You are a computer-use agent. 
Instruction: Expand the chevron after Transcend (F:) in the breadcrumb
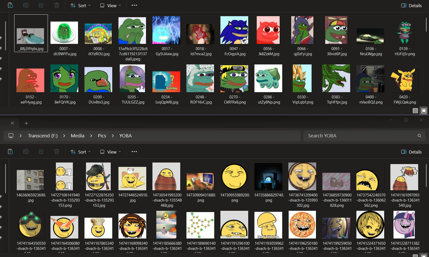pos(64,136)
